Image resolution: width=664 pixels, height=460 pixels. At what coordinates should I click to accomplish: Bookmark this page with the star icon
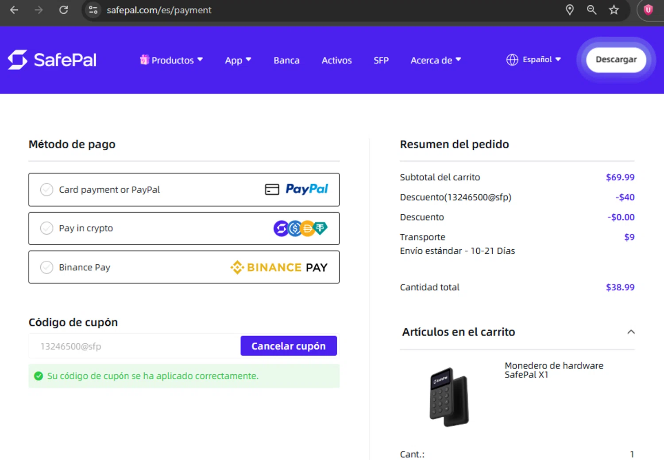point(614,10)
